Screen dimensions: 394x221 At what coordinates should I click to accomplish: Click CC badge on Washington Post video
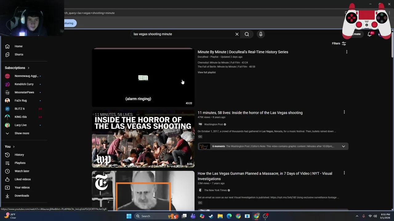[x=200, y=137]
